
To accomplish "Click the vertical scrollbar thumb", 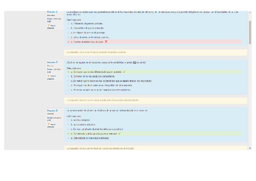I will click(x=250, y=33).
